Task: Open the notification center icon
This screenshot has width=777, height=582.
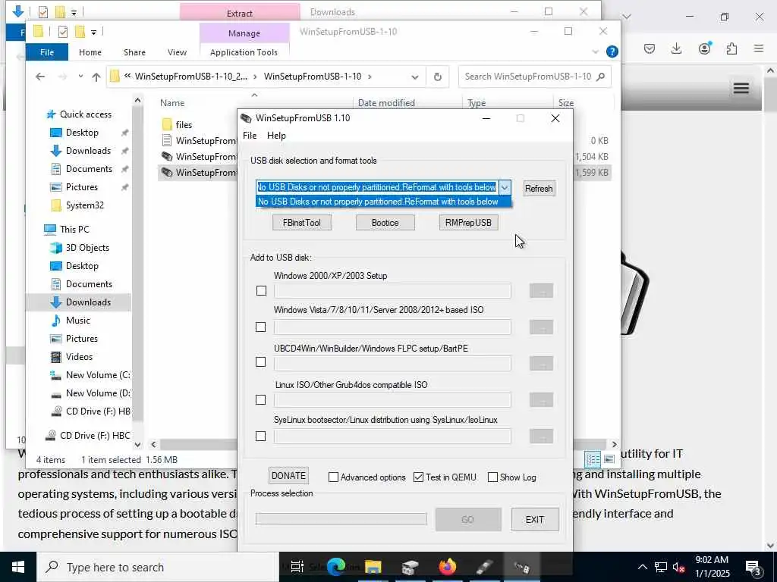Action: coord(753,567)
